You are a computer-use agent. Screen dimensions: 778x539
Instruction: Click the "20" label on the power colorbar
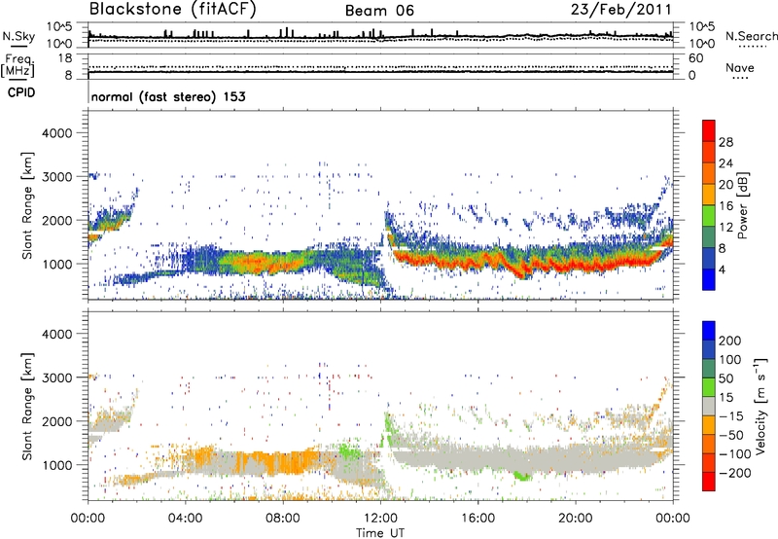(x=725, y=185)
